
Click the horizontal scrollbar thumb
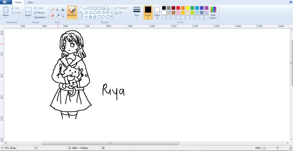pos(110,143)
